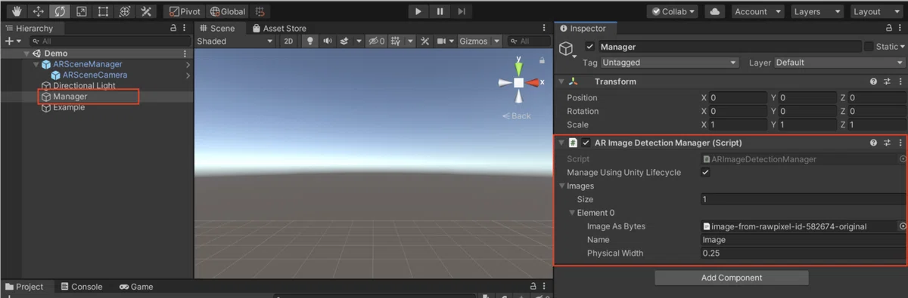Viewport: 908px width, 298px height.
Task: Open the Tag Untagged dropdown
Action: point(669,63)
